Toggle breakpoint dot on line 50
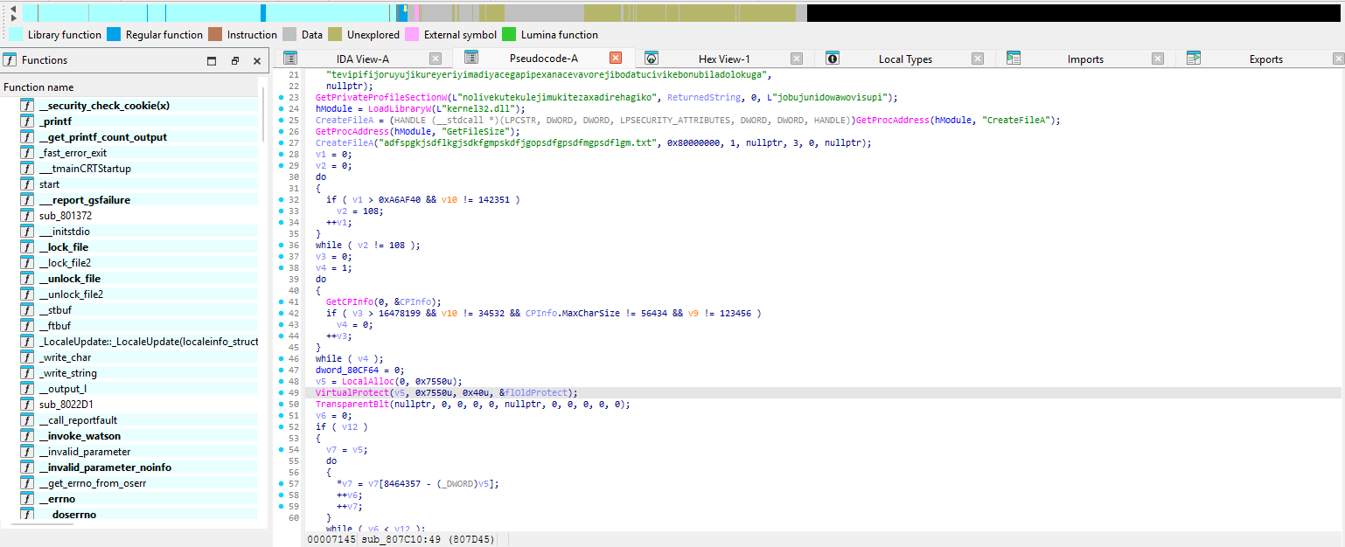The image size is (1345, 547). pyautogui.click(x=281, y=405)
